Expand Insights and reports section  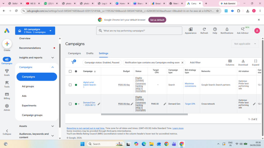(x=53, y=58)
